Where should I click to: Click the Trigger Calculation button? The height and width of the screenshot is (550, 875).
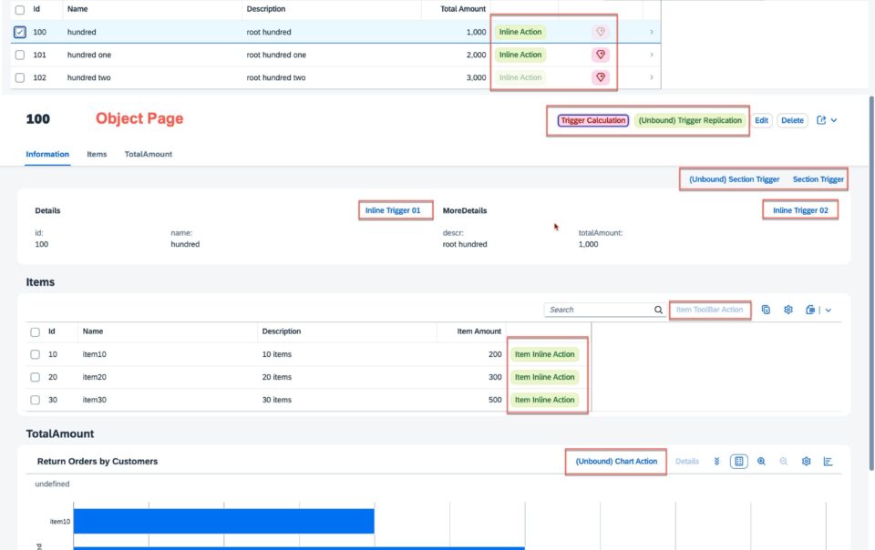[593, 120]
